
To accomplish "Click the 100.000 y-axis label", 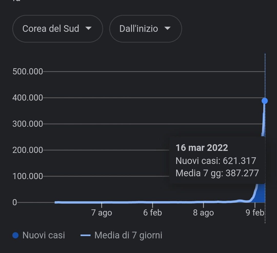I will (27, 176).
